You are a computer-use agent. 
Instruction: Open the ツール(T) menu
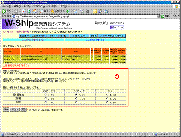point(52,6)
